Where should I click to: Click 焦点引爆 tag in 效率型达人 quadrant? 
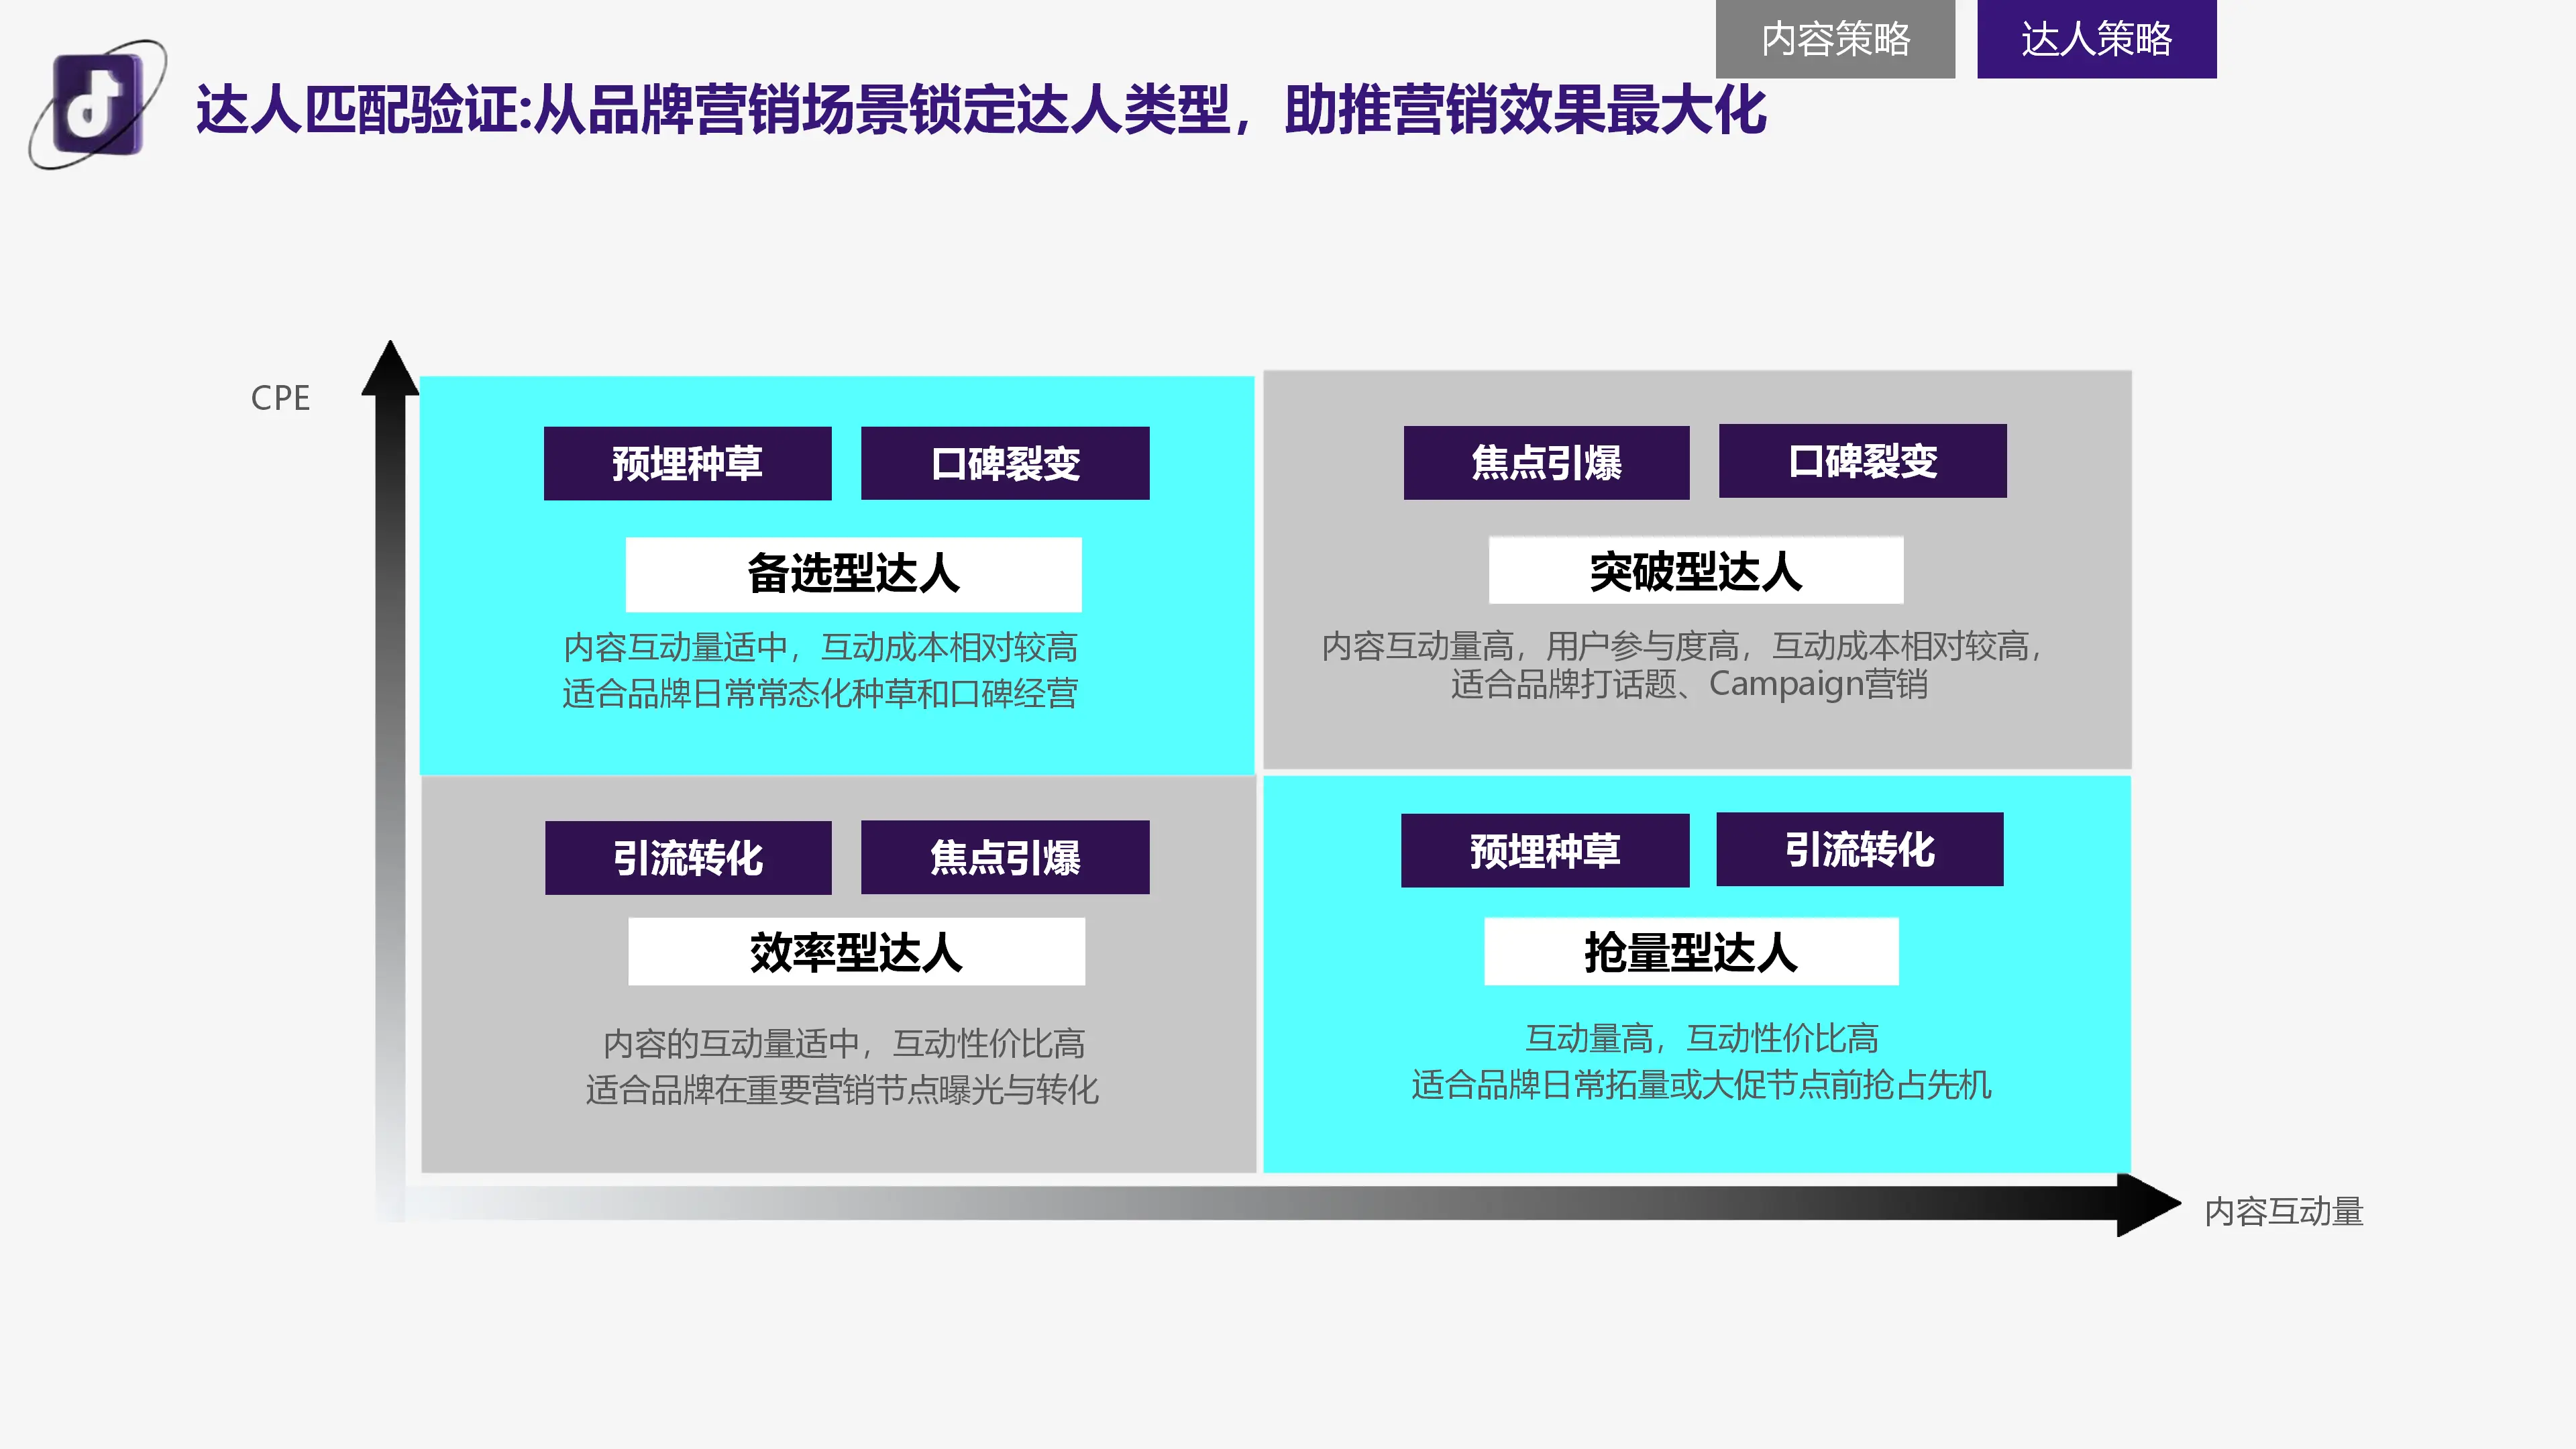1005,857
